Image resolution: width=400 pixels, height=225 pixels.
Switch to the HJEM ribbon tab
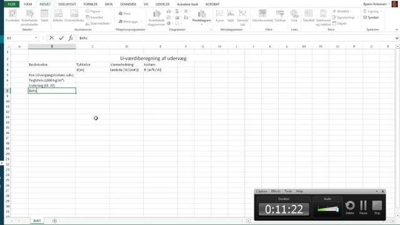coord(27,4)
